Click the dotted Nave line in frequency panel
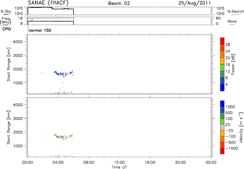The height and width of the screenshot is (169, 244). point(51,18)
